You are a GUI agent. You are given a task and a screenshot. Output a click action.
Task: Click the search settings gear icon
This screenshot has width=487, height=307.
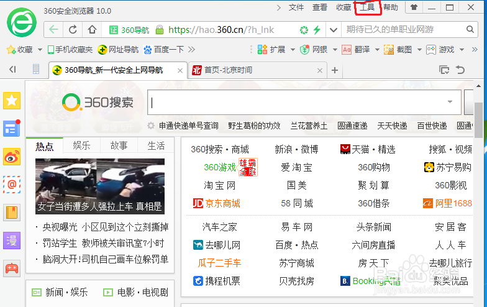(x=151, y=126)
